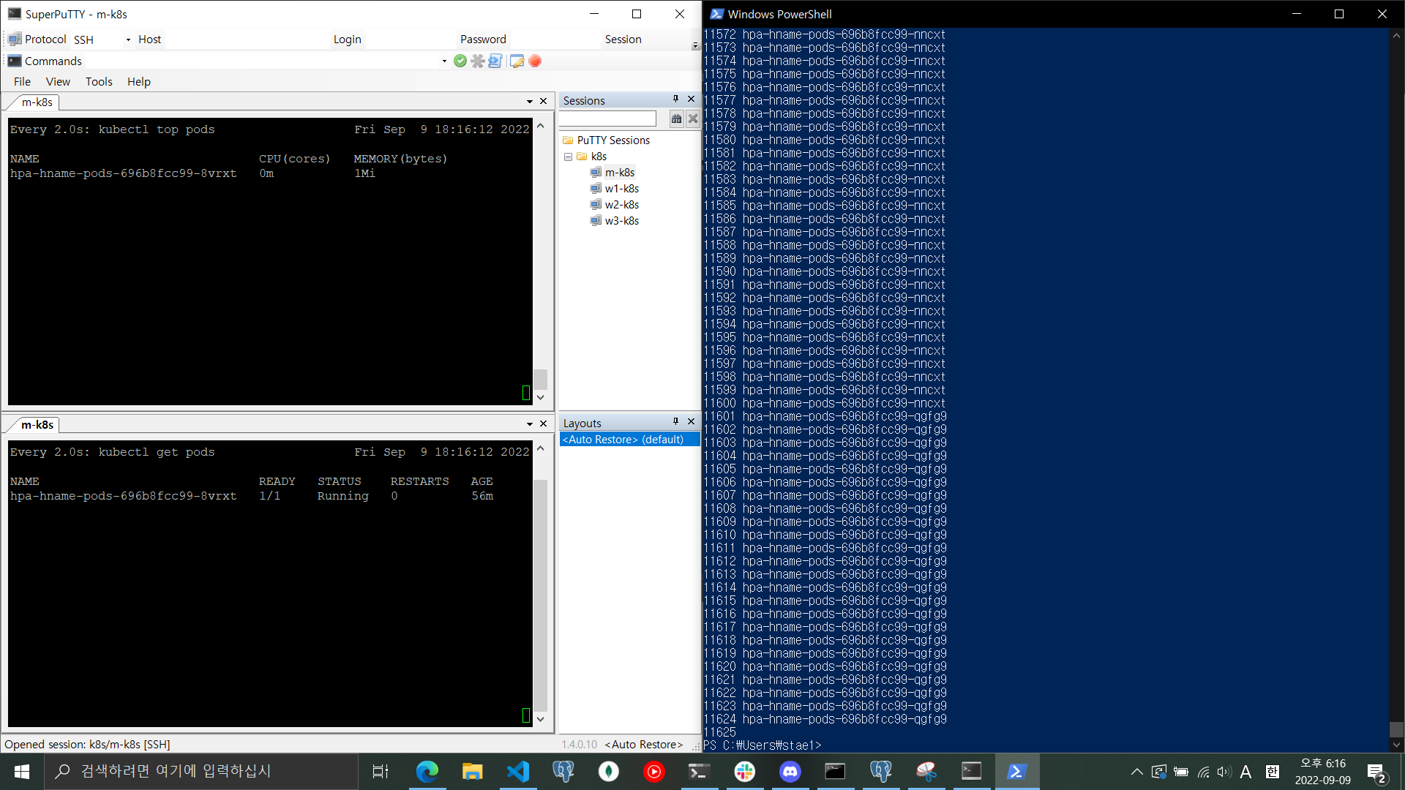Viewport: 1405px width, 790px height.
Task: Click the clear search X in Sessions
Action: [x=693, y=118]
